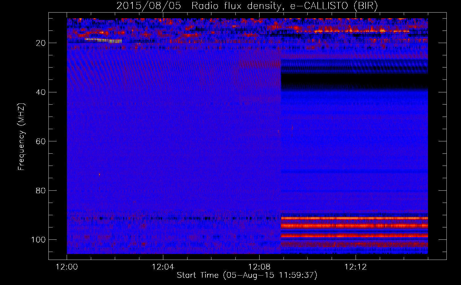Click the plot title "Radio flux density, e-CALLISTO (BIR)"
Image resolution: width=461 pixels, height=285 pixels.
[285, 6]
